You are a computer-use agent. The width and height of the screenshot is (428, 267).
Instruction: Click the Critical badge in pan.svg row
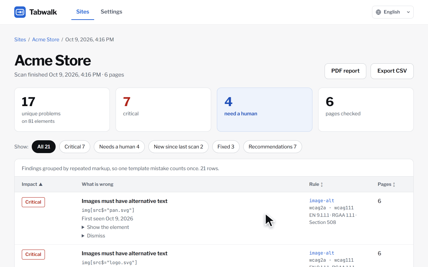[33, 202]
